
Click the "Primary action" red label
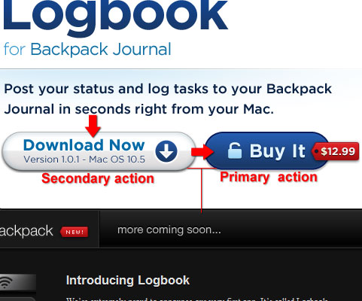pyautogui.click(x=269, y=177)
